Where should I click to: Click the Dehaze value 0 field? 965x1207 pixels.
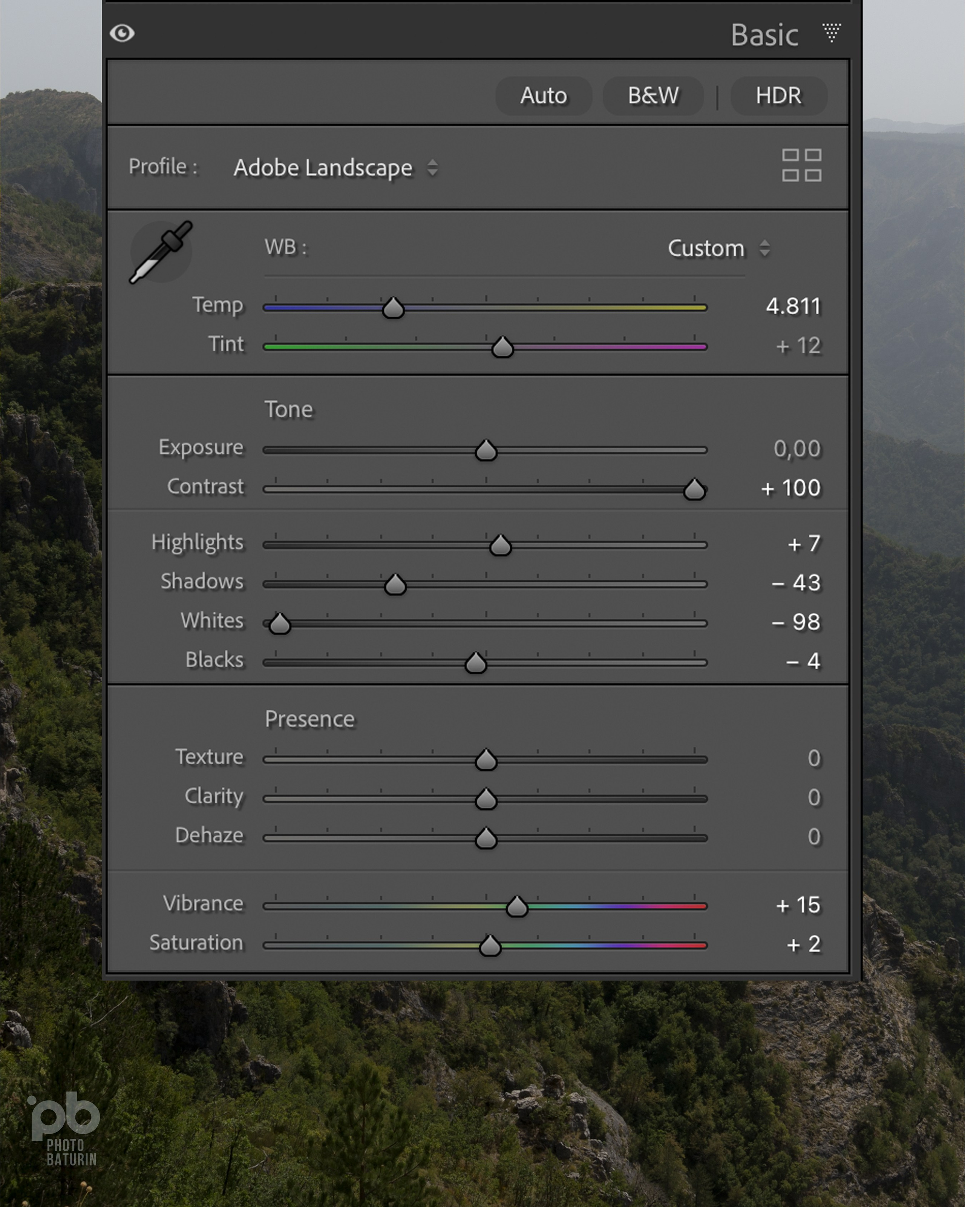pyautogui.click(x=814, y=837)
